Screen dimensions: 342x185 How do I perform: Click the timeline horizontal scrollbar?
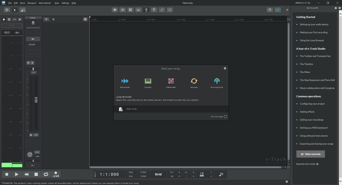tap(185, 168)
